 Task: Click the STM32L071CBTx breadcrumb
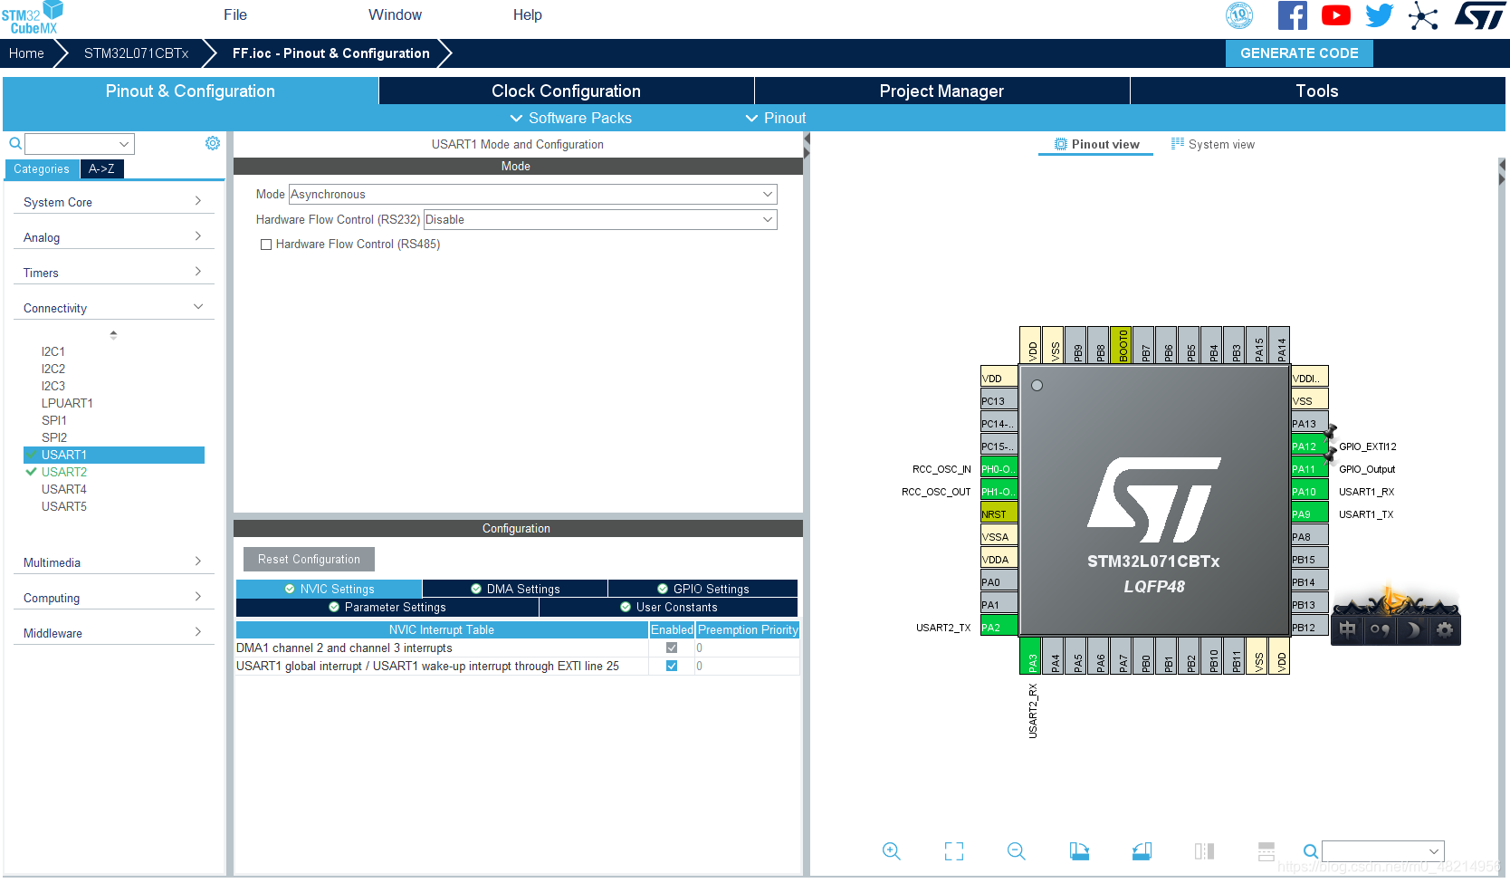(137, 53)
